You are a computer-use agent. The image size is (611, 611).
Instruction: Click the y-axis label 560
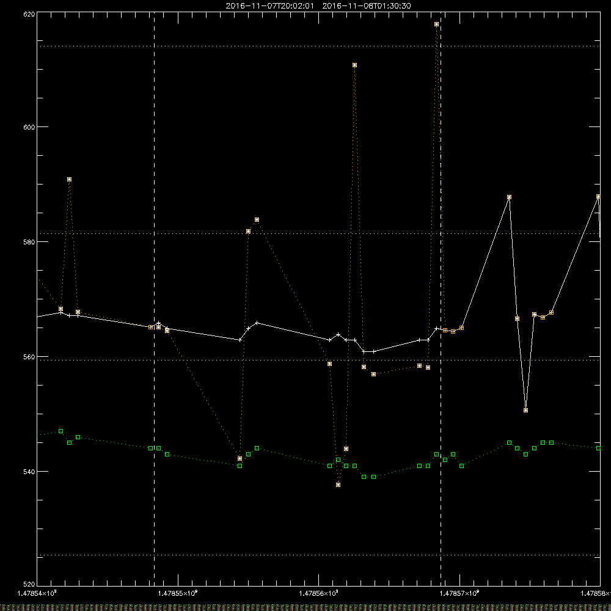tap(29, 357)
